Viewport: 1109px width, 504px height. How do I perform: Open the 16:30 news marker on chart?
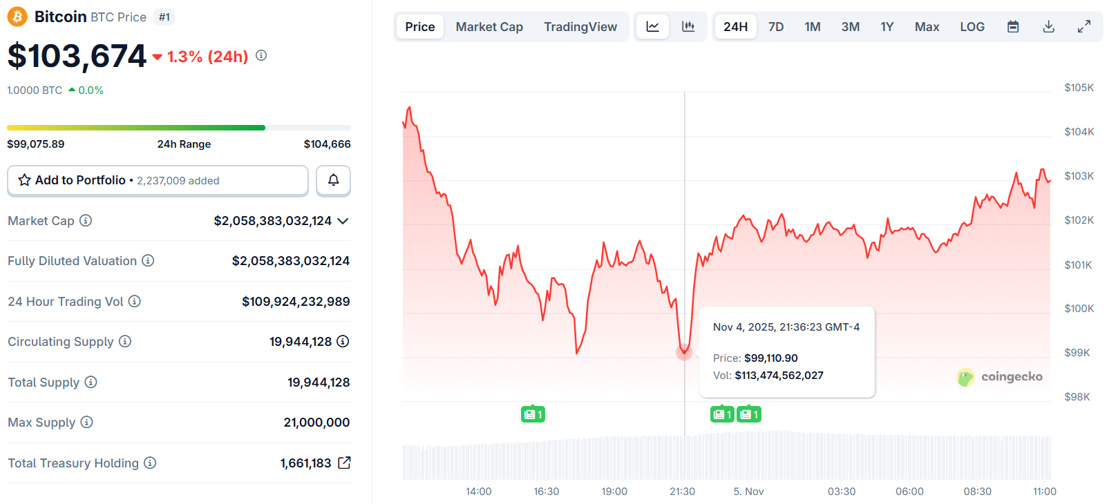533,414
